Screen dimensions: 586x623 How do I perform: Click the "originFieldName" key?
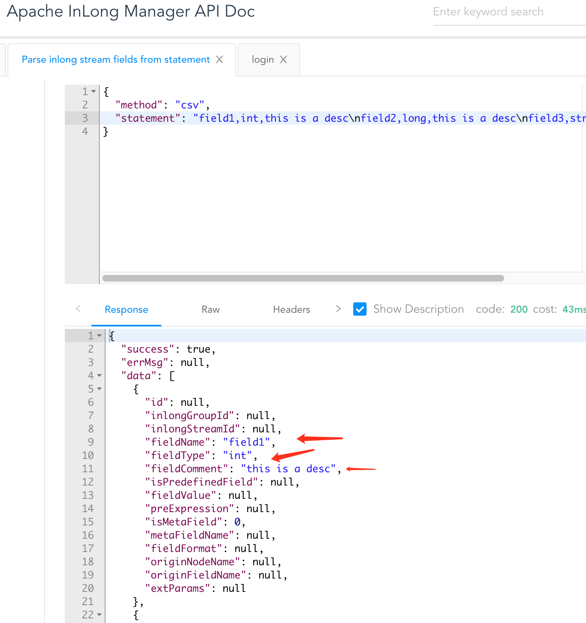tap(196, 575)
